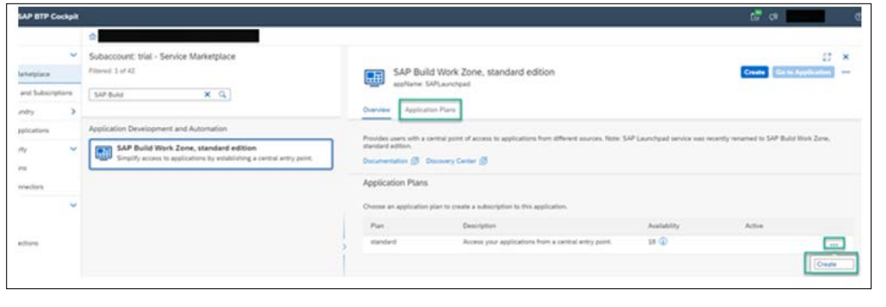Click the Availability column header
Image resolution: width=886 pixels, height=307 pixels.
tap(663, 225)
